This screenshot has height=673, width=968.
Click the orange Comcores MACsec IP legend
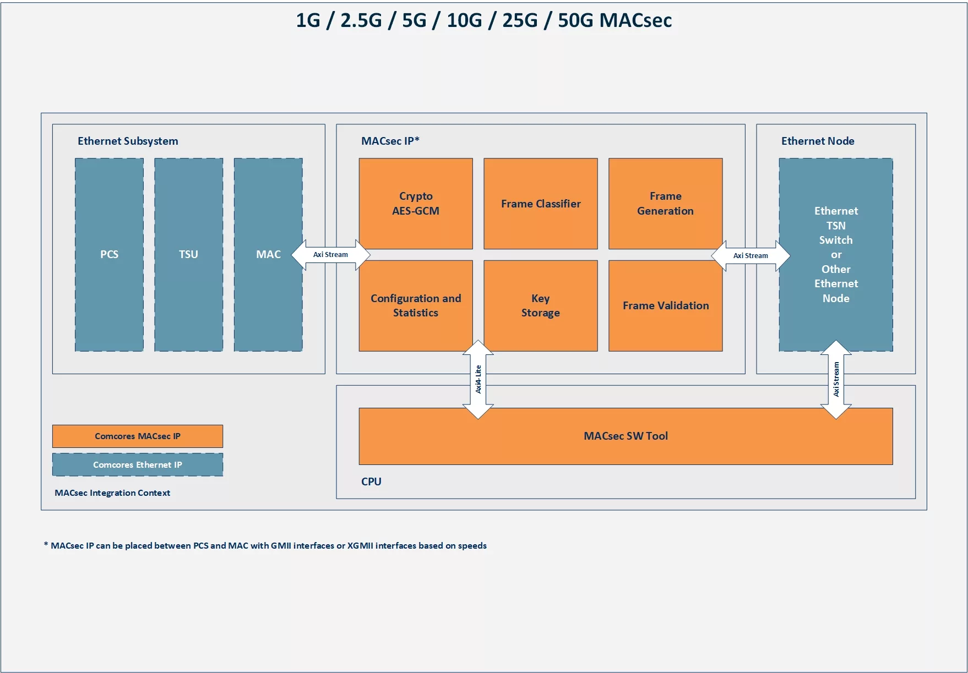pos(138,436)
